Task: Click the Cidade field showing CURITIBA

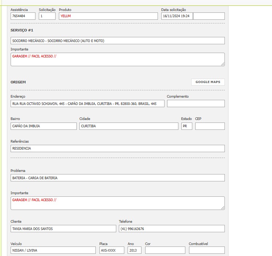Action: [129, 126]
